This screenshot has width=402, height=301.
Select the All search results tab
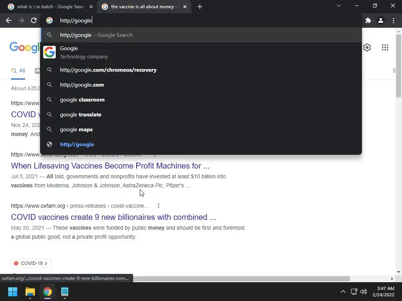click(18, 71)
